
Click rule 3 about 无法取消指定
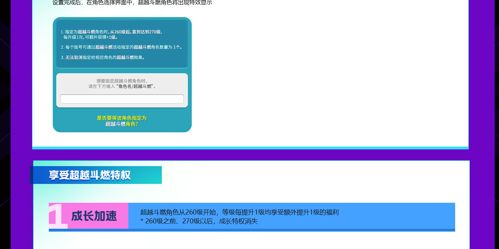click(x=103, y=57)
